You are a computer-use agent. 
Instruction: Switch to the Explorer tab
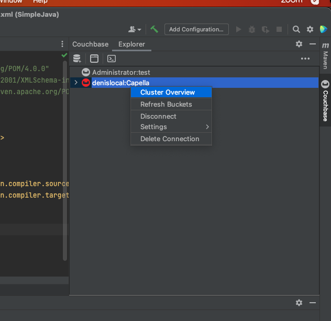tap(131, 44)
